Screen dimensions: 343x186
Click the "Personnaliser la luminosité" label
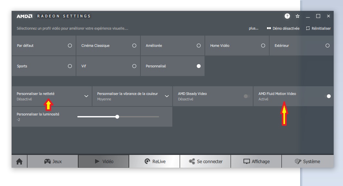tap(38, 114)
